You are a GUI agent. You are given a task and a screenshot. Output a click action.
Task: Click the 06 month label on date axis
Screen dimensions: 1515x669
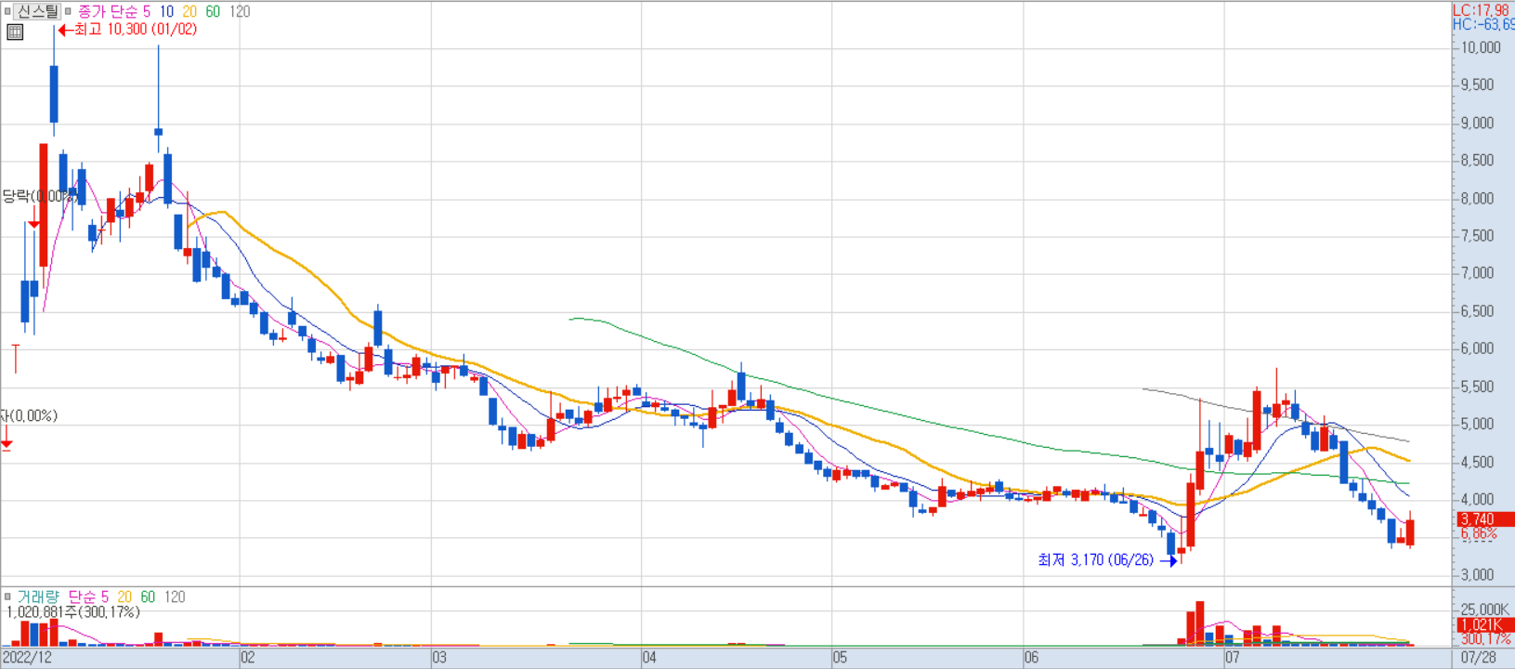click(x=1031, y=658)
